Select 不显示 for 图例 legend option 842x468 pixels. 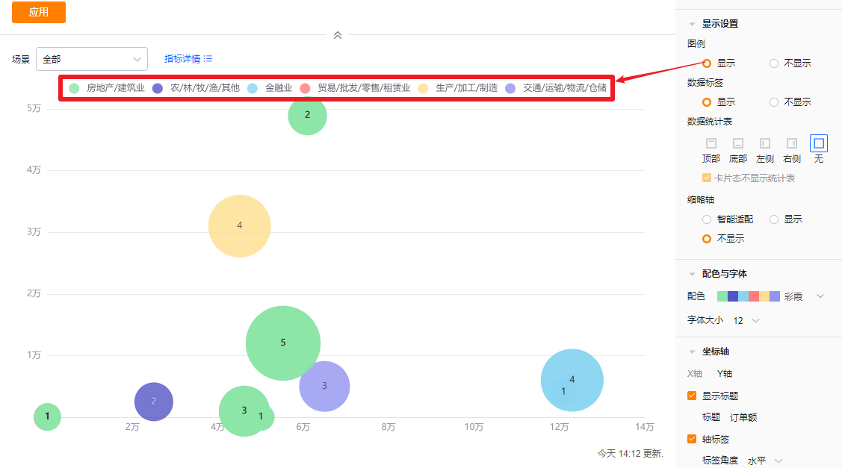(774, 63)
